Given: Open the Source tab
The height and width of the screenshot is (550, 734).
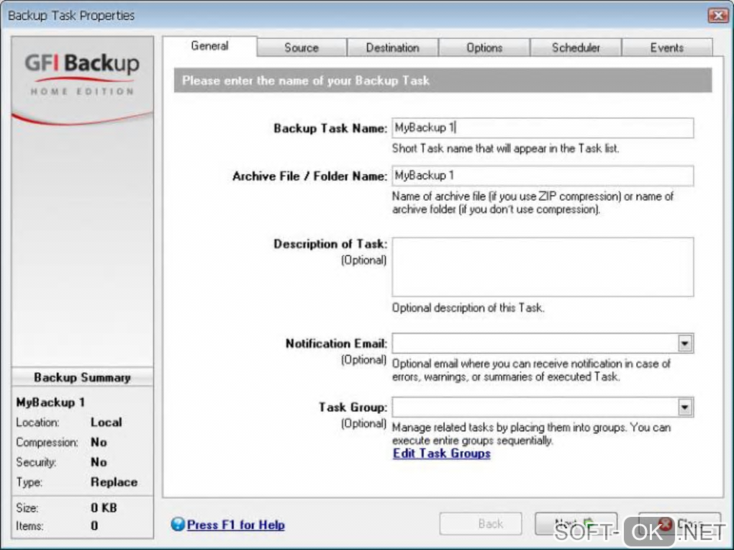Looking at the screenshot, I should tap(302, 48).
